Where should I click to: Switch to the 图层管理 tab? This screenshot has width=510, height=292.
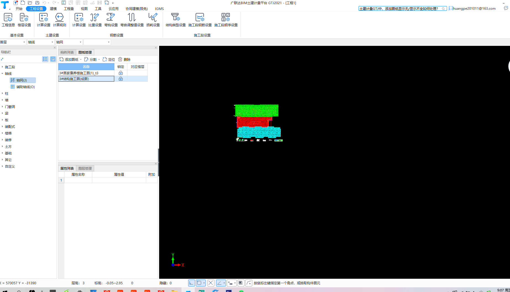point(85,168)
